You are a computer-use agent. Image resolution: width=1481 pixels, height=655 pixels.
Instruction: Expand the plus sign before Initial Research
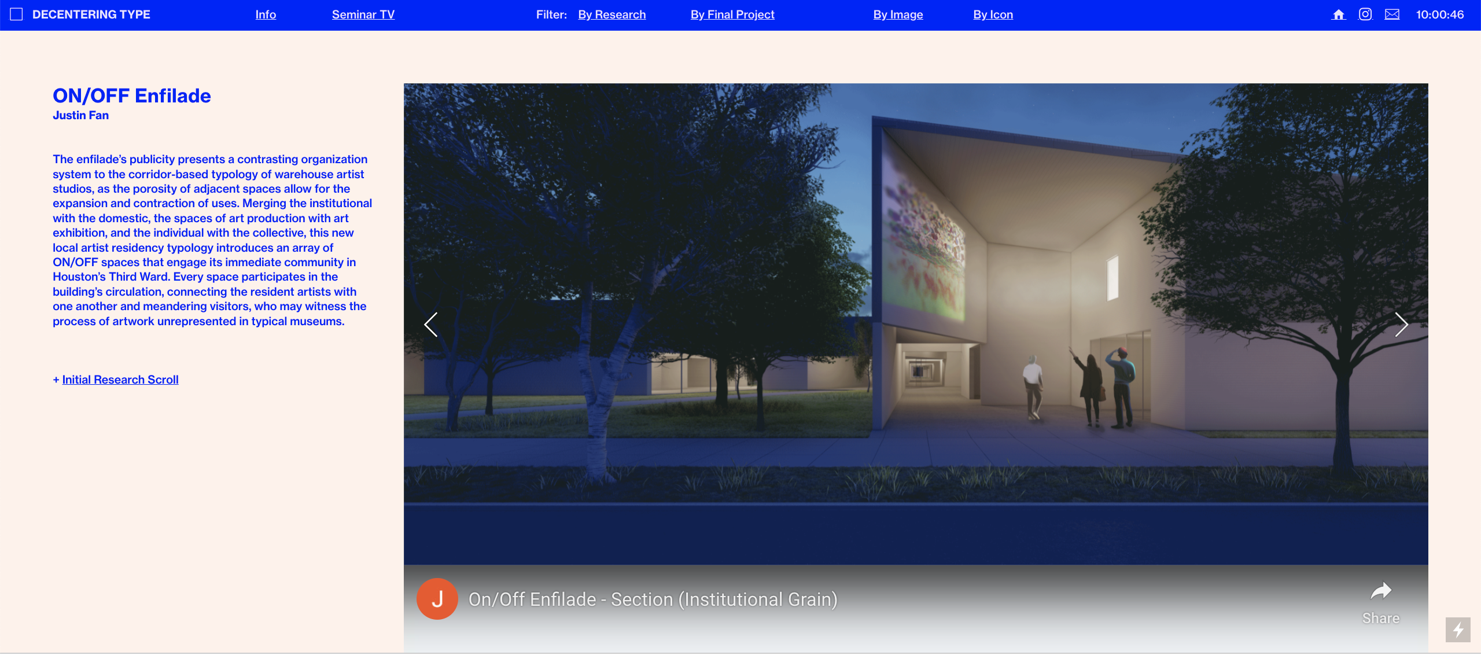pos(56,380)
